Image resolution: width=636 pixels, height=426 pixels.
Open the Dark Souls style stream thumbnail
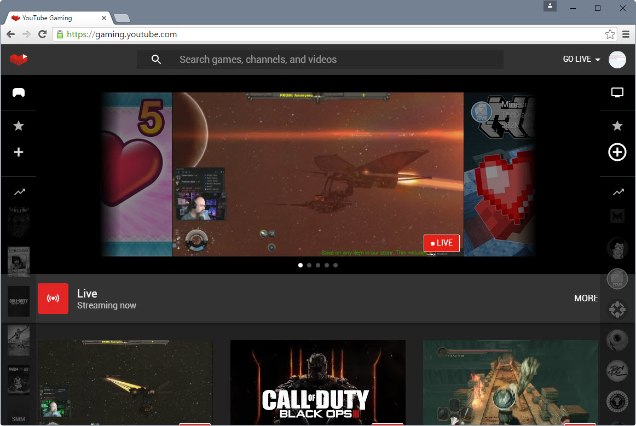(x=510, y=382)
